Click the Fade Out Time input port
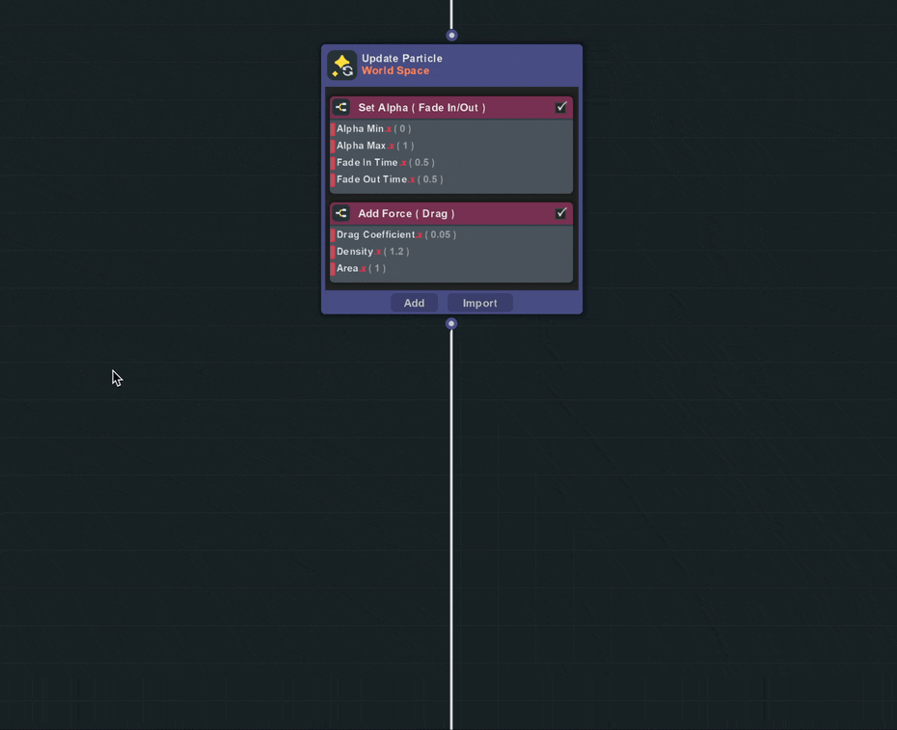 (x=333, y=180)
